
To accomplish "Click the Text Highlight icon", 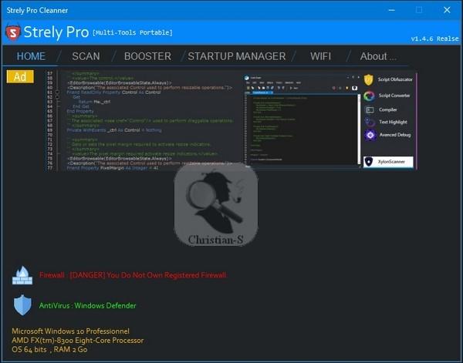I will point(370,122).
